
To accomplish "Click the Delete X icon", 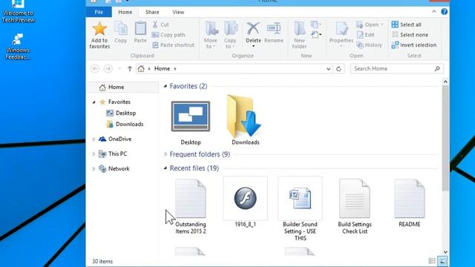I will pyautogui.click(x=253, y=28).
